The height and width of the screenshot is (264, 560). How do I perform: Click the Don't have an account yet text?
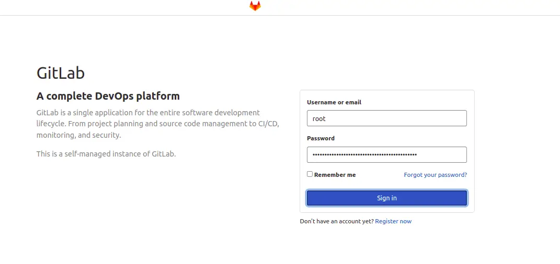coord(337,221)
